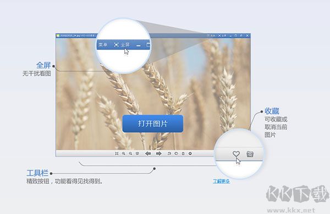Click the small 全屏 item in the window title bar
The width and height of the screenshot is (330, 214).
coord(222,36)
